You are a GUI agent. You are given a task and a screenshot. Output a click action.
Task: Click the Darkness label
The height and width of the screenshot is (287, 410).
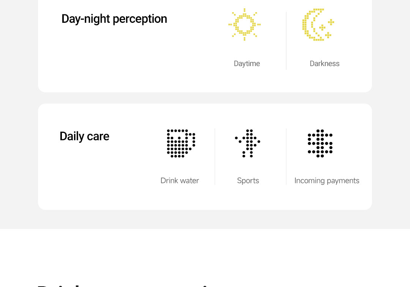[x=325, y=63]
